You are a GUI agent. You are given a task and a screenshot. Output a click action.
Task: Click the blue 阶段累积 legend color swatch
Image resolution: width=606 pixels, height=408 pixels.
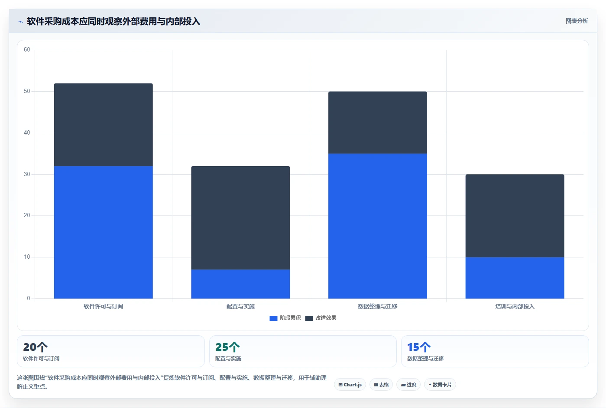273,318
